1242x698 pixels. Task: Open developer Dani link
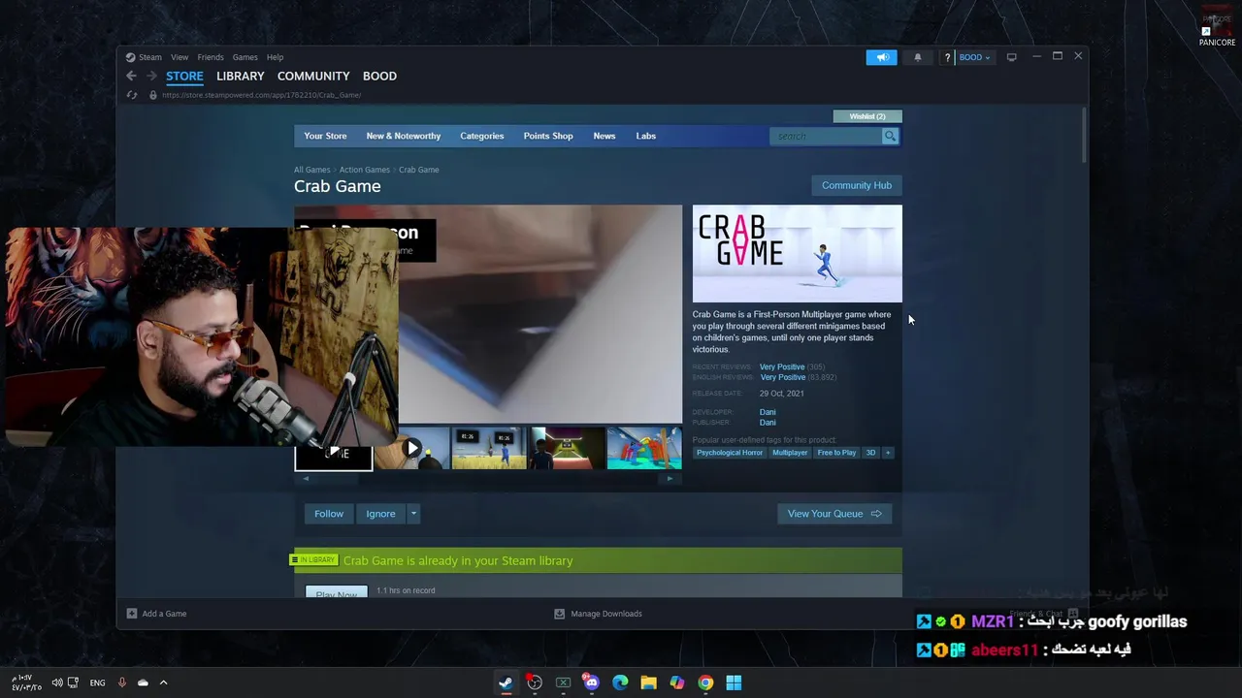click(768, 412)
